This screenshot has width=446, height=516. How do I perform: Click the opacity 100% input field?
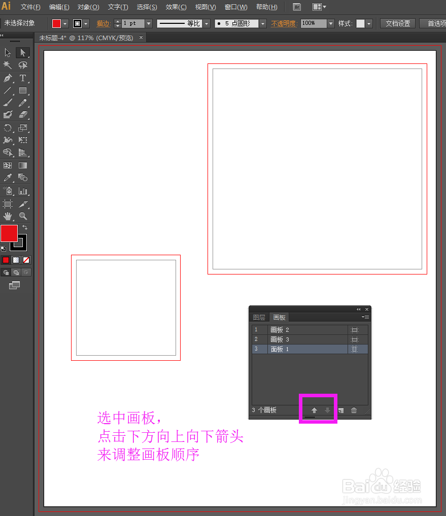pos(314,23)
